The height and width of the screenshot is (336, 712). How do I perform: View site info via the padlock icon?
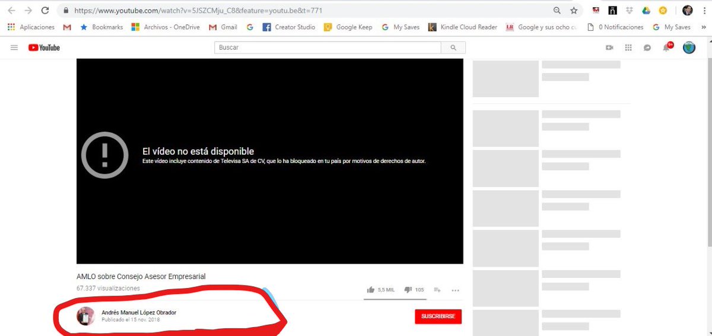click(x=65, y=11)
